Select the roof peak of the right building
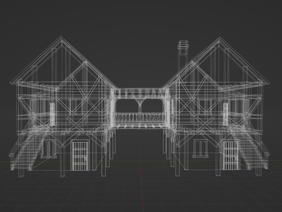 pyautogui.click(x=220, y=39)
